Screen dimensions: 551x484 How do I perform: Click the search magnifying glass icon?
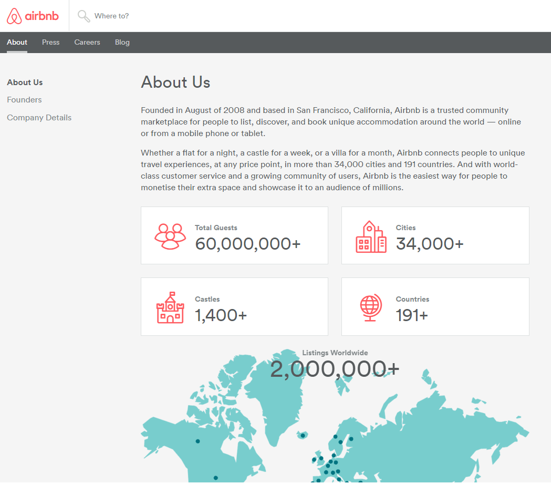click(x=84, y=16)
